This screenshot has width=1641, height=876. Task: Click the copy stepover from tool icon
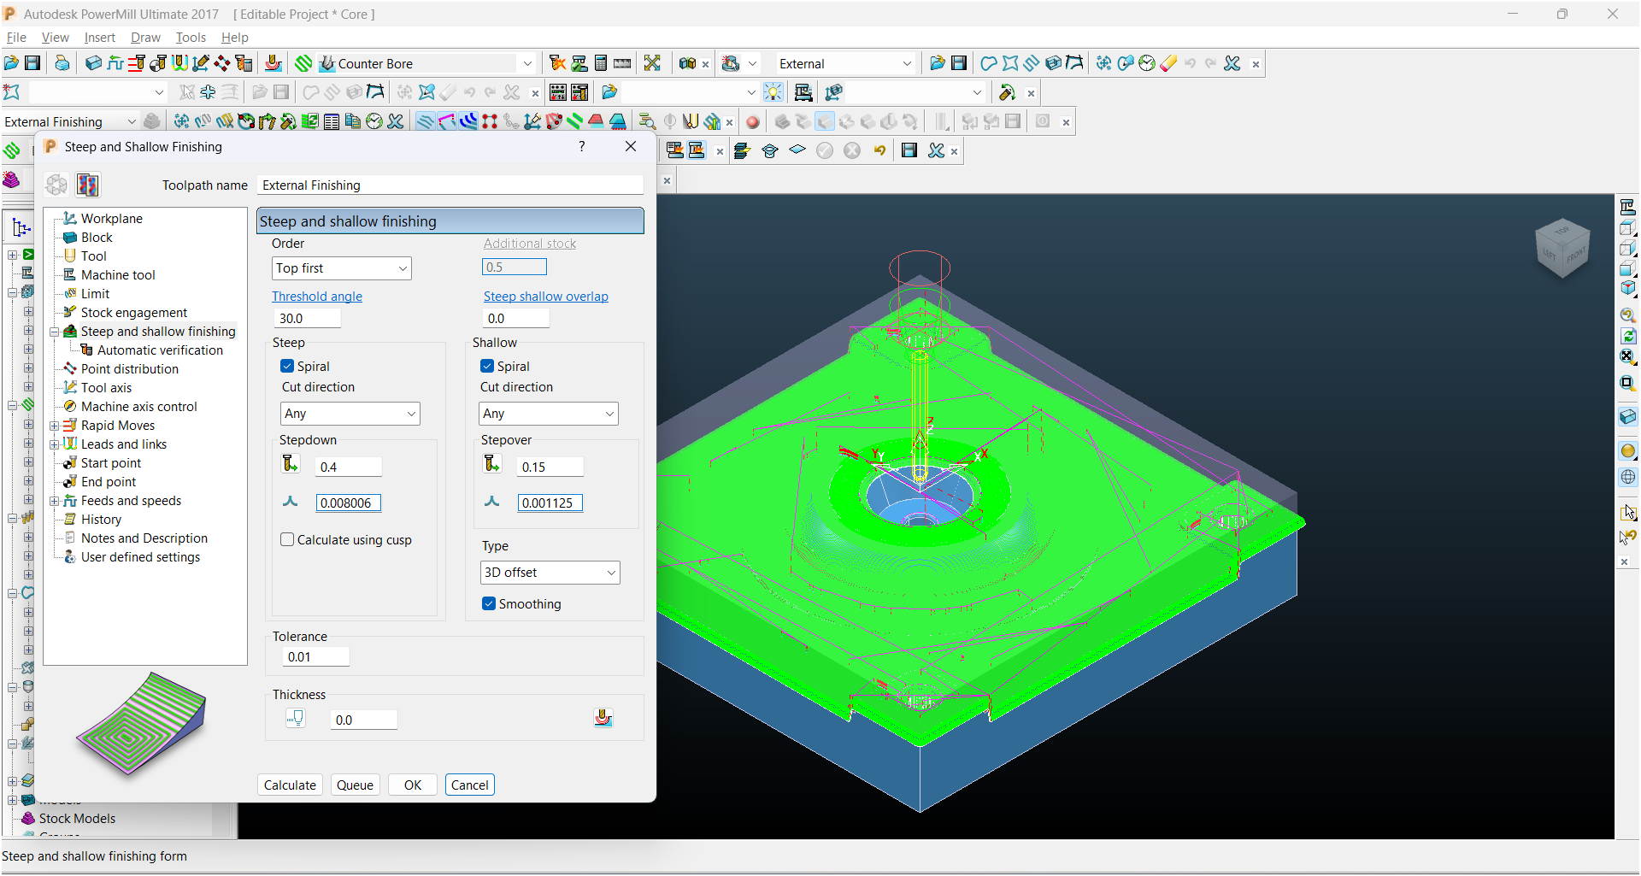pyautogui.click(x=491, y=464)
